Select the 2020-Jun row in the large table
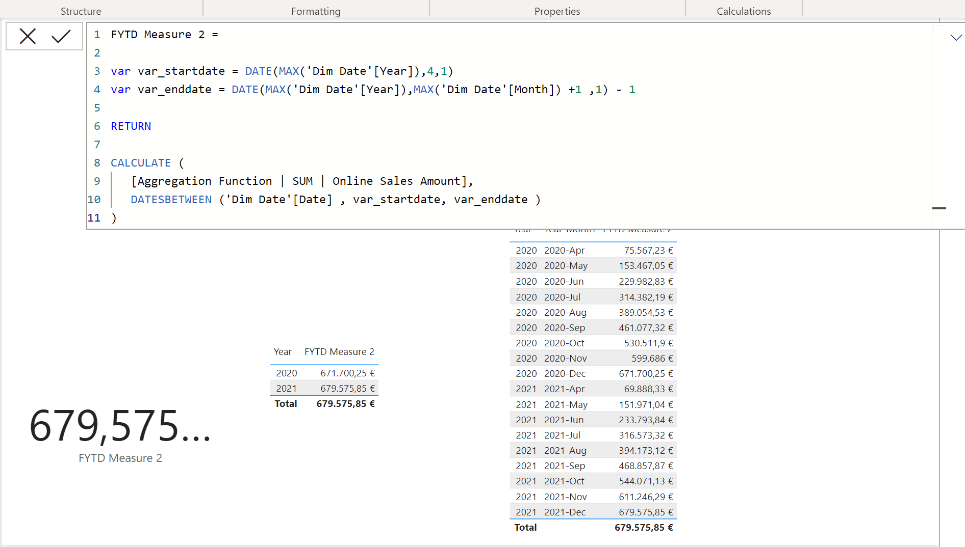This screenshot has width=965, height=547. (x=593, y=282)
